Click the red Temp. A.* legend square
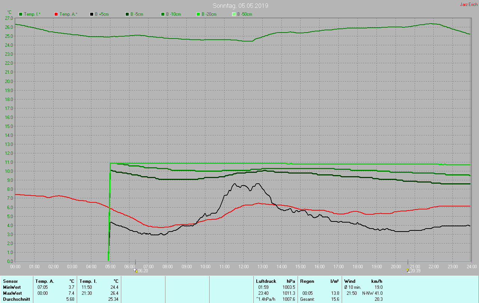This screenshot has height=303, width=479. tap(56, 14)
